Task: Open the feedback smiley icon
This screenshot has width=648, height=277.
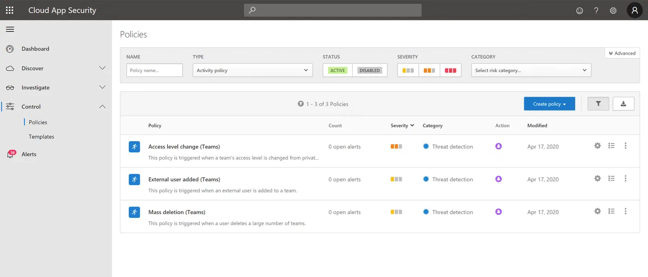Action: pos(579,10)
